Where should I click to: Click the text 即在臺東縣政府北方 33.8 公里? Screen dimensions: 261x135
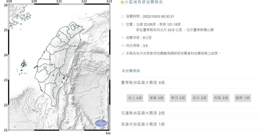coord(159,30)
